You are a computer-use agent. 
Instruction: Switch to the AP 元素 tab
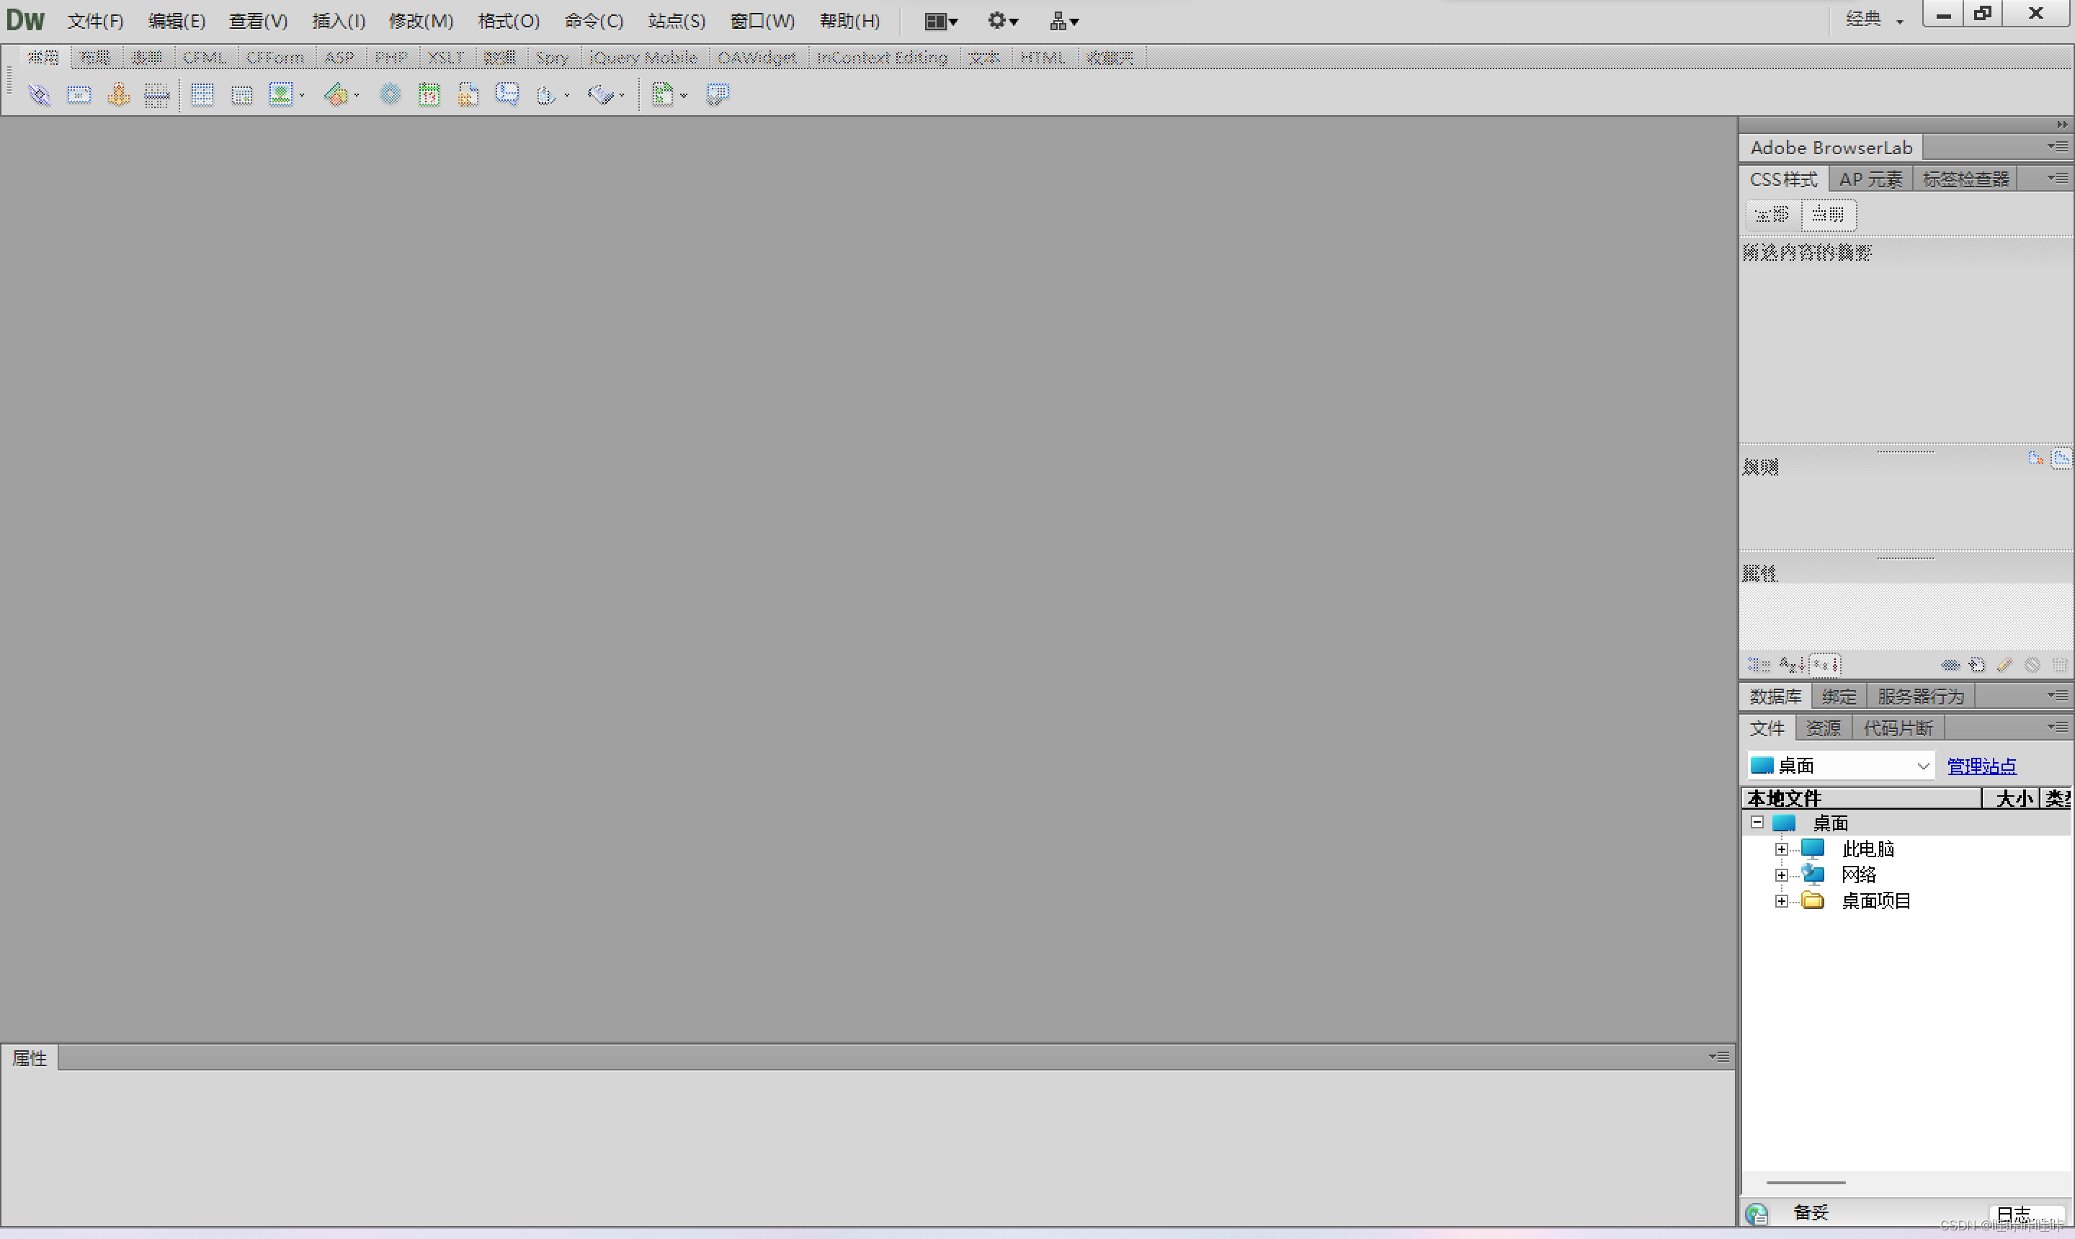coord(1870,179)
